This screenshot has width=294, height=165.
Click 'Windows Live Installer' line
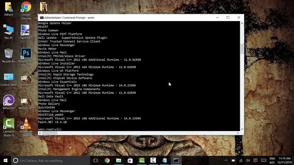coord(57,63)
